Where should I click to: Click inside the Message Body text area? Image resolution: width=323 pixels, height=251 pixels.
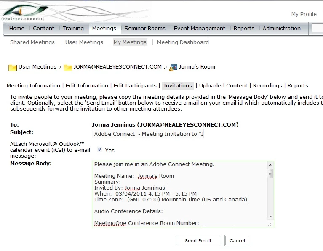click(179, 194)
